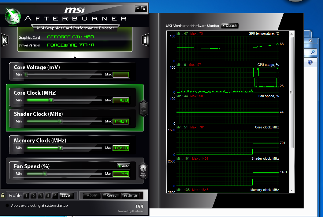Viewport: 323px width, 217px height.
Task: Click the Reset button
Action: [x=111, y=195]
